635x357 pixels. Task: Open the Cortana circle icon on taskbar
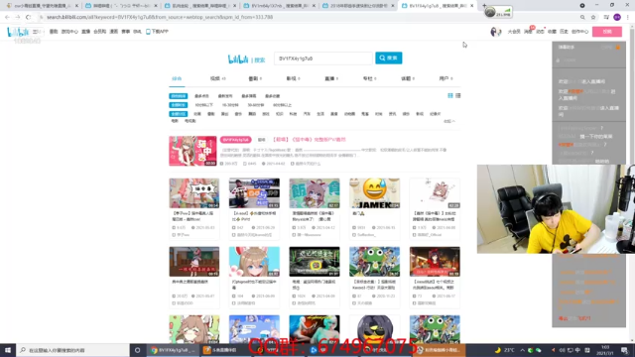coord(137,350)
